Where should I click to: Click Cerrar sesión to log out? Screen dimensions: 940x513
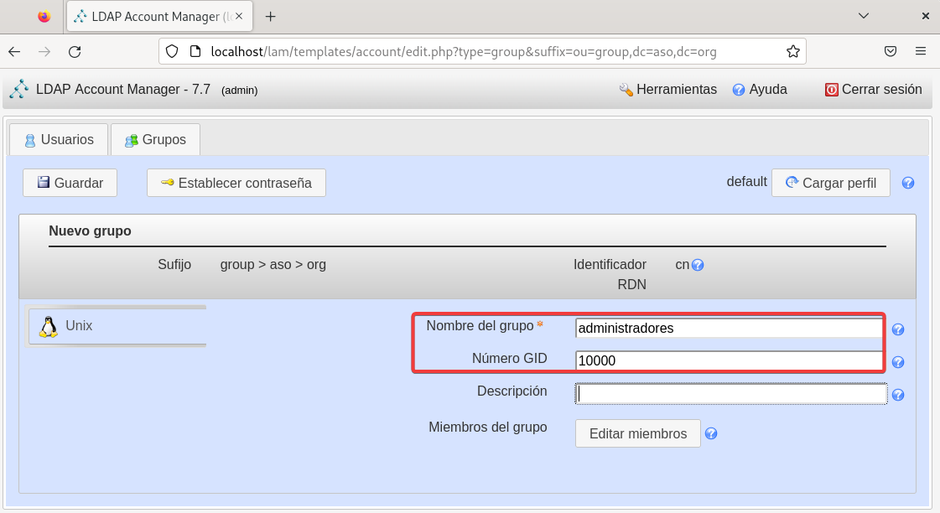(873, 90)
